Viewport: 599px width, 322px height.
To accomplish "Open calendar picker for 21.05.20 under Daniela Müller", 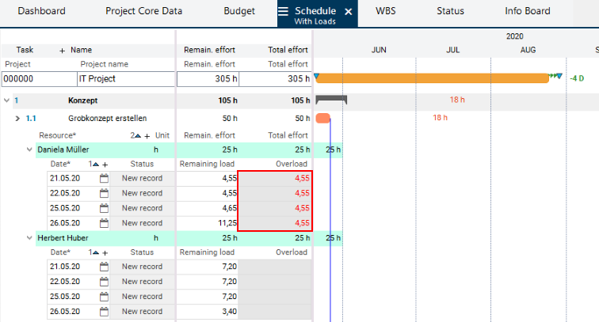I will [x=104, y=179].
